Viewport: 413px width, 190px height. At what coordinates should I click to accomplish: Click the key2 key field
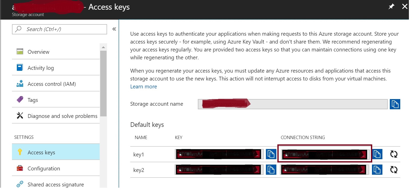219,170
